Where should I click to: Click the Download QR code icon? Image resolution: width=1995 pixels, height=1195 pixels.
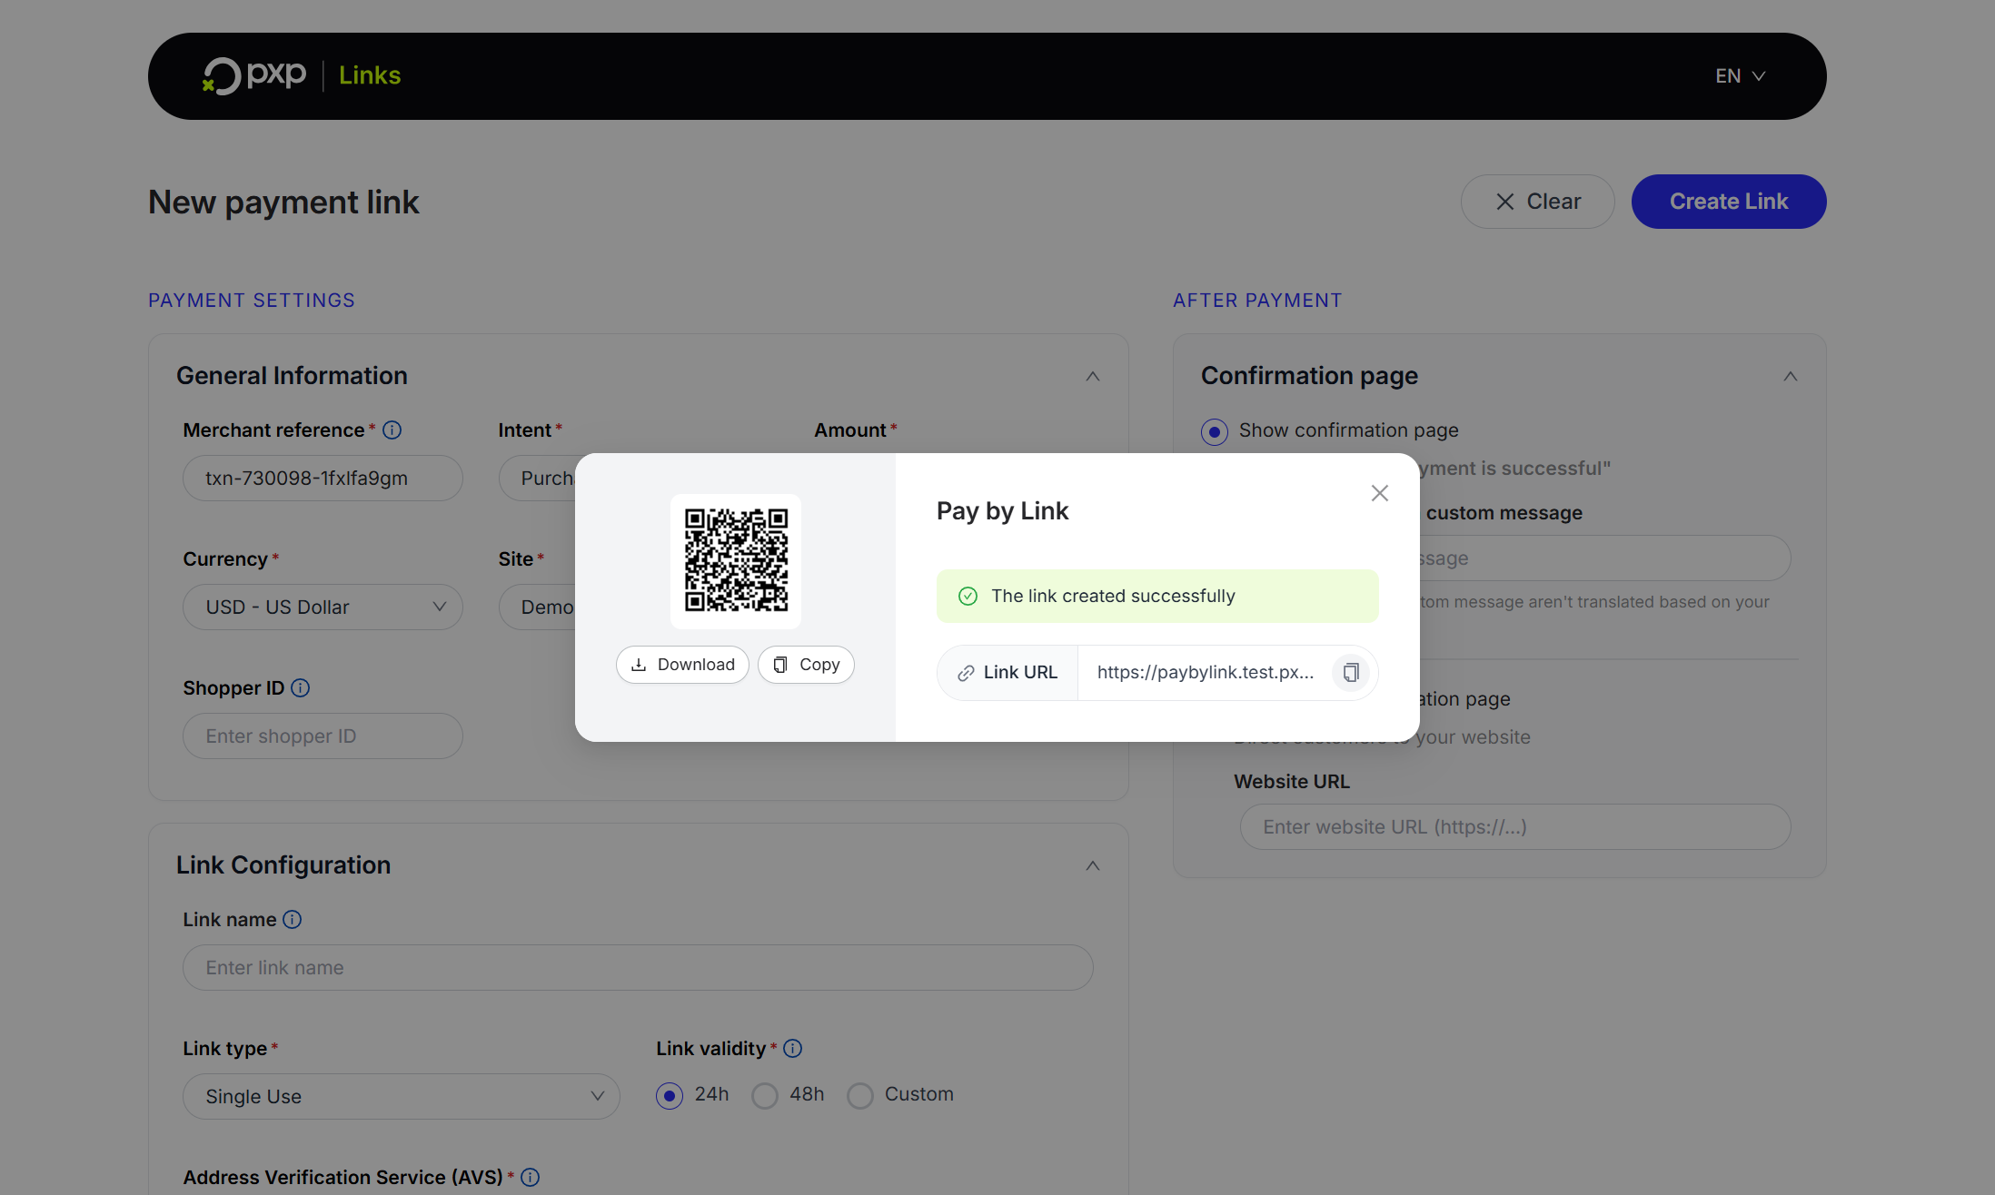click(x=682, y=664)
